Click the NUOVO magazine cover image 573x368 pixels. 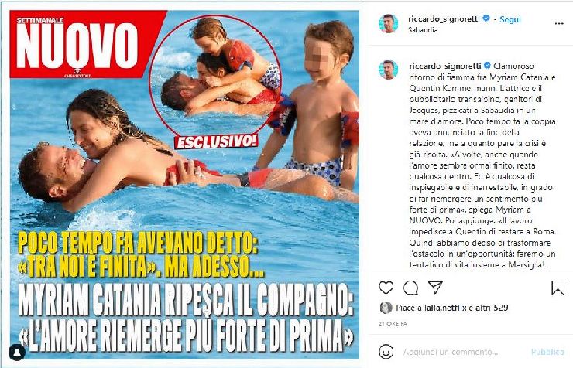point(184,184)
